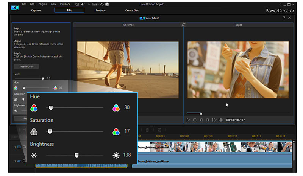This screenshot has height=176, width=303.
Task: Open the settings gear in top toolbar
Action: [102, 4]
